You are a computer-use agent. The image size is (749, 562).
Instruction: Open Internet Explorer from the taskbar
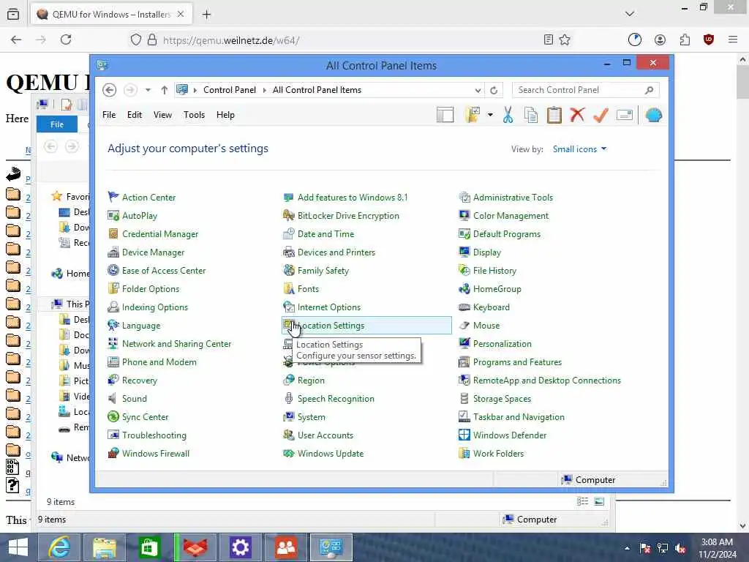pos(59,547)
